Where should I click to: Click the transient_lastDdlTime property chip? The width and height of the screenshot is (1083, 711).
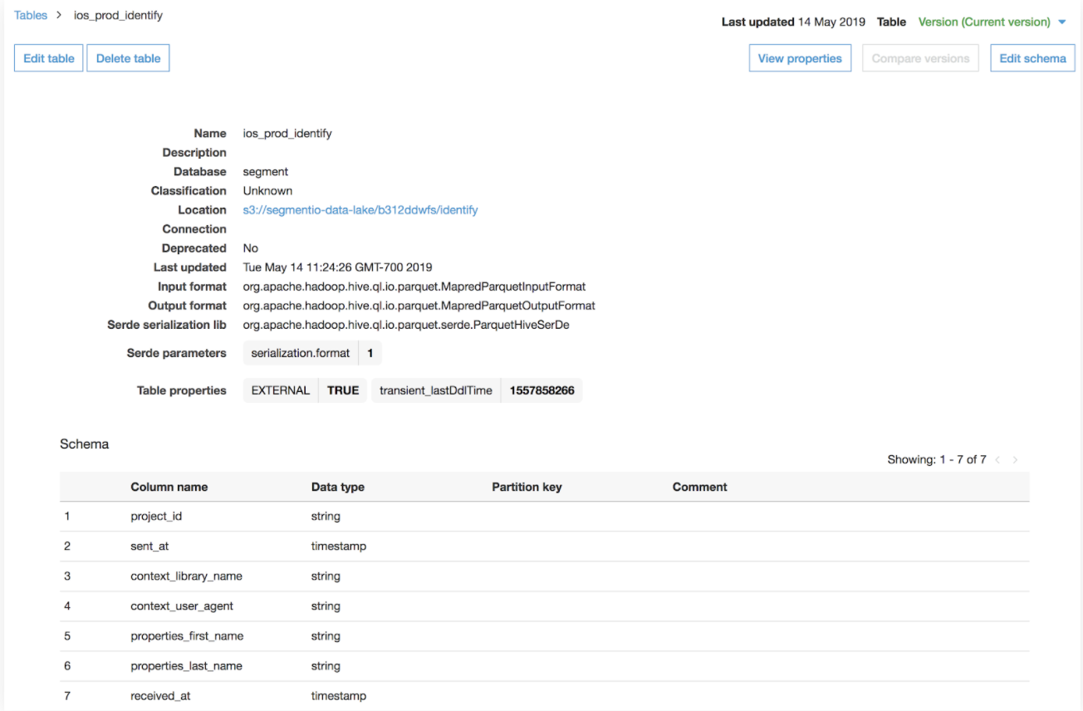(435, 390)
